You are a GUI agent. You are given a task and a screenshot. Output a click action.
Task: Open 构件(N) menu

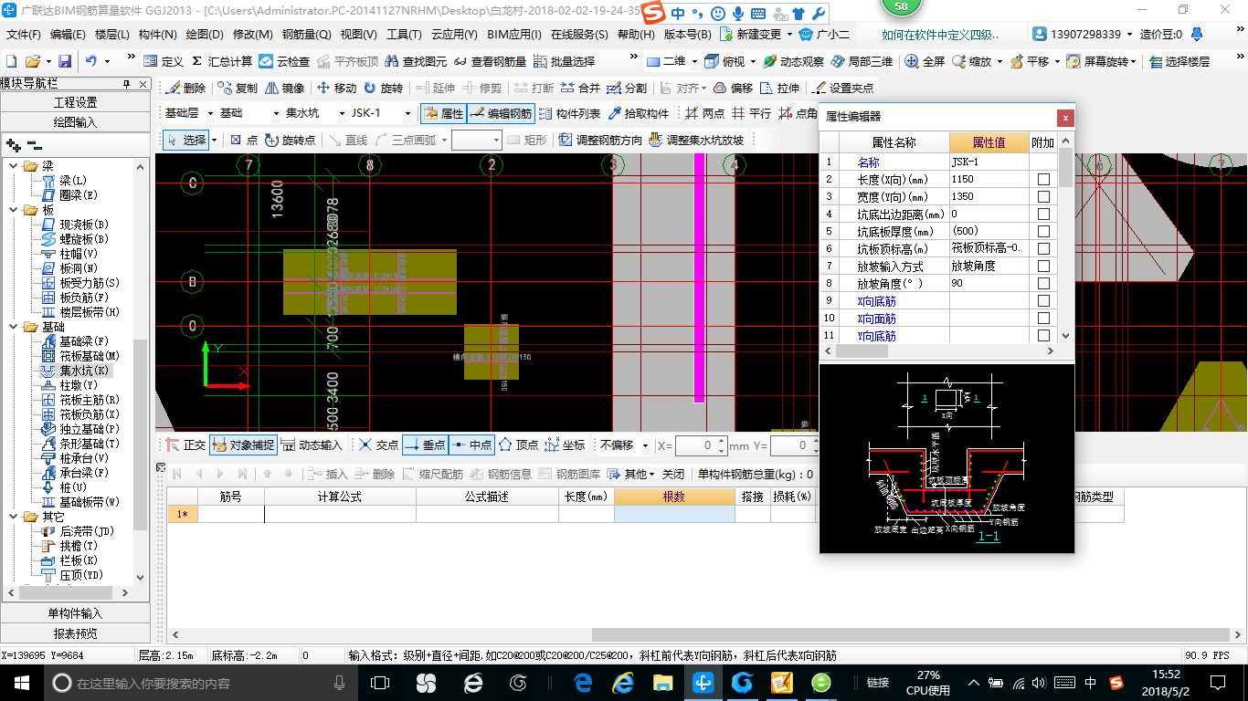[157, 35]
